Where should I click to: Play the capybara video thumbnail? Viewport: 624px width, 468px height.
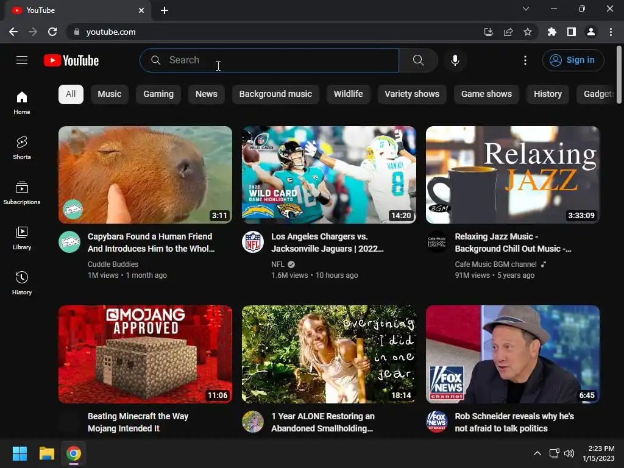click(x=145, y=175)
